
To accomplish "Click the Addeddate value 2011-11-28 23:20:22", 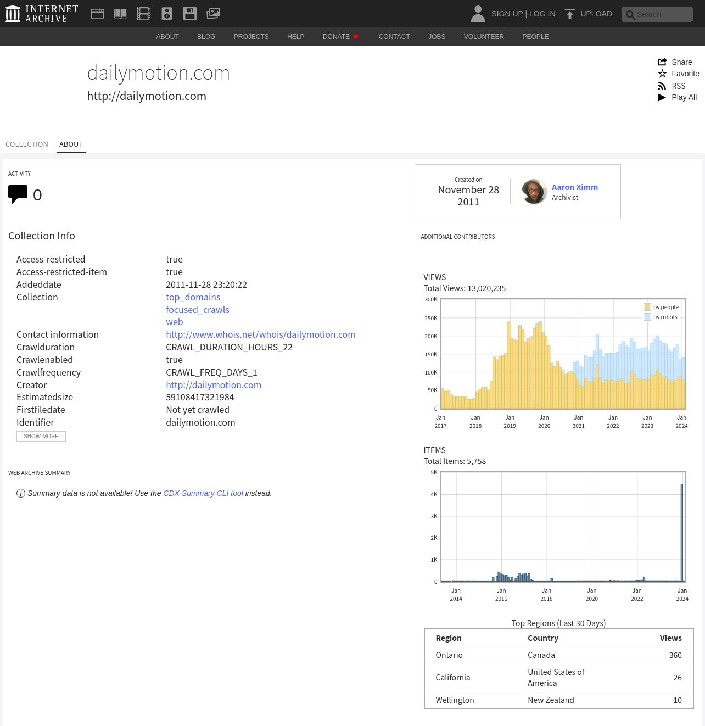I will (x=206, y=284).
